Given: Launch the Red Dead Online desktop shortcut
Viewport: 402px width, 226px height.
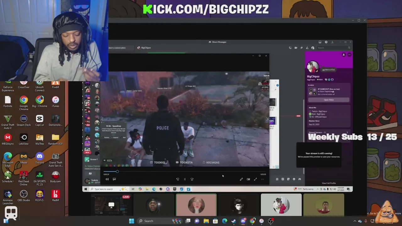Looking at the screenshot, I should tap(24, 179).
